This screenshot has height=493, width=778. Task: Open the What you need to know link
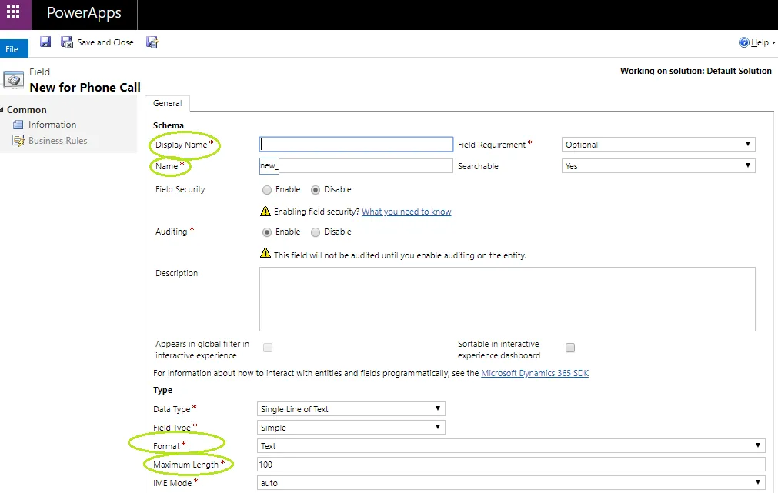point(406,212)
